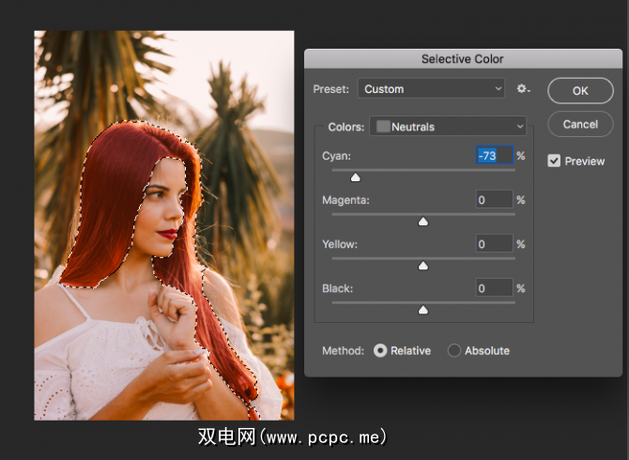
Task: Click the Magenta slider thumb
Action: tap(422, 222)
